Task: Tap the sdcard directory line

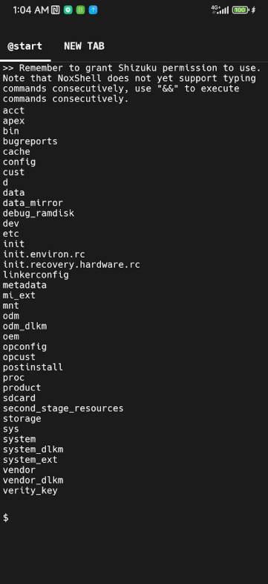Action: pos(19,398)
